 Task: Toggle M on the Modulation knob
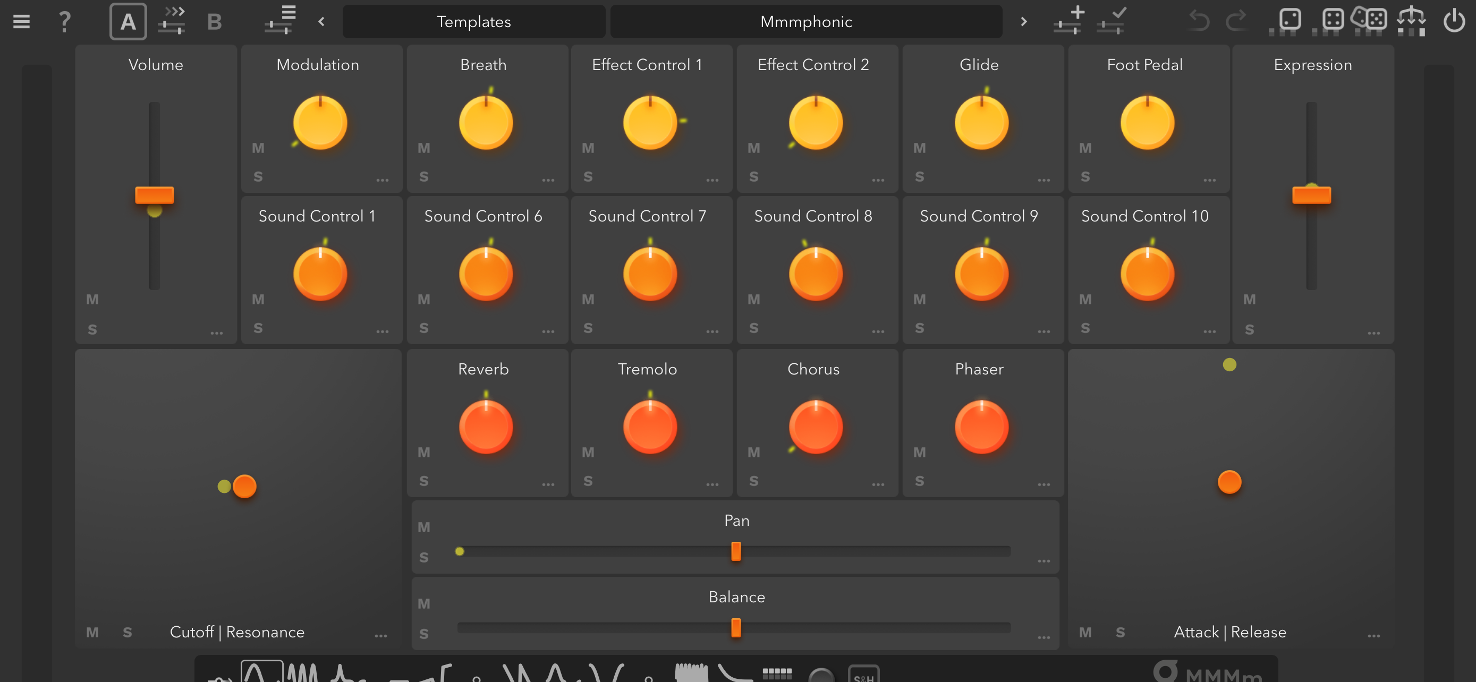coord(258,148)
